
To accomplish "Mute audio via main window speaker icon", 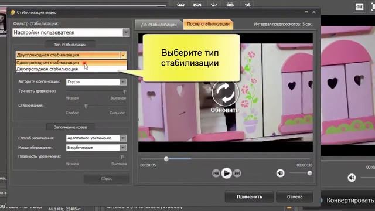I will click(x=352, y=178).
